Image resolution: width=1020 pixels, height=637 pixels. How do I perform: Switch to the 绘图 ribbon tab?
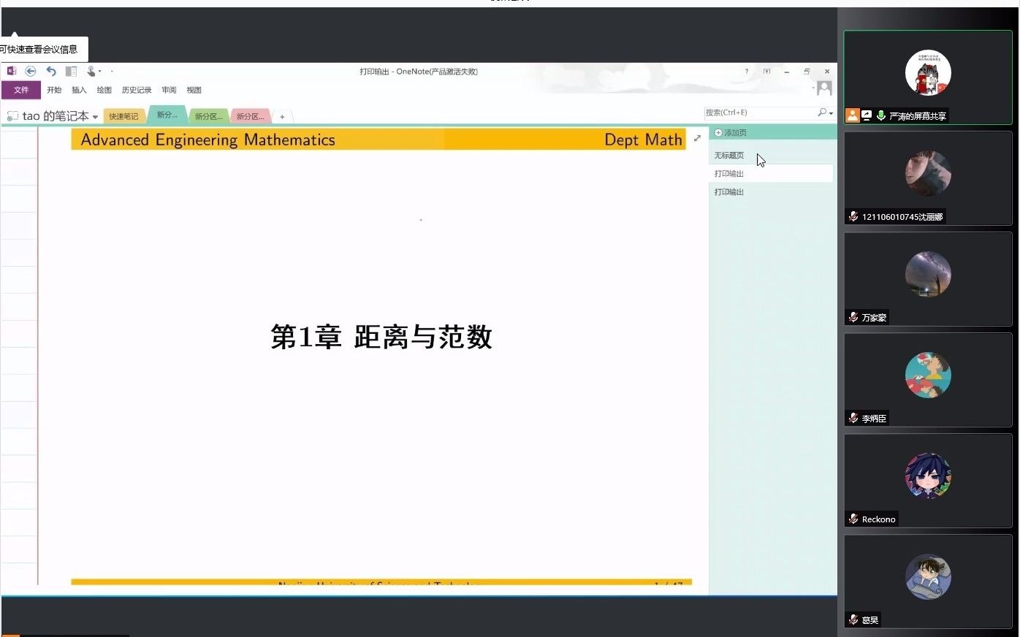tap(104, 89)
